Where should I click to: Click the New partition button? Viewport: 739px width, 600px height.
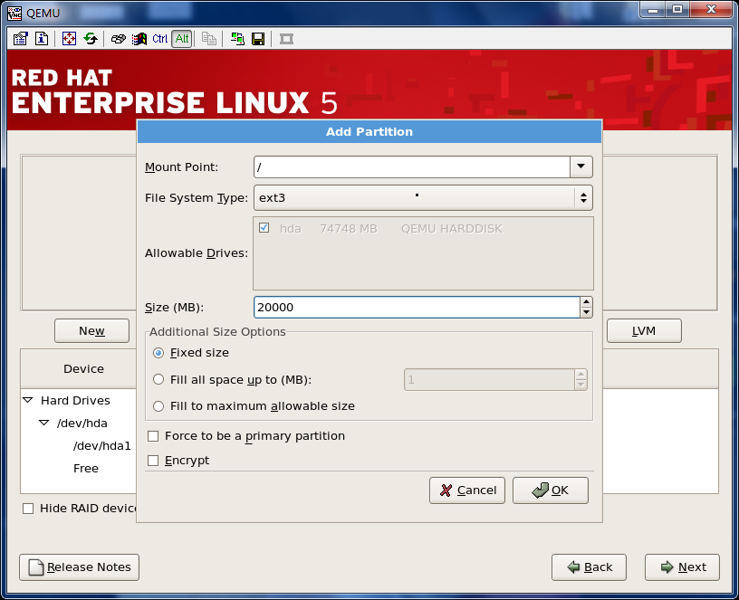(x=91, y=330)
